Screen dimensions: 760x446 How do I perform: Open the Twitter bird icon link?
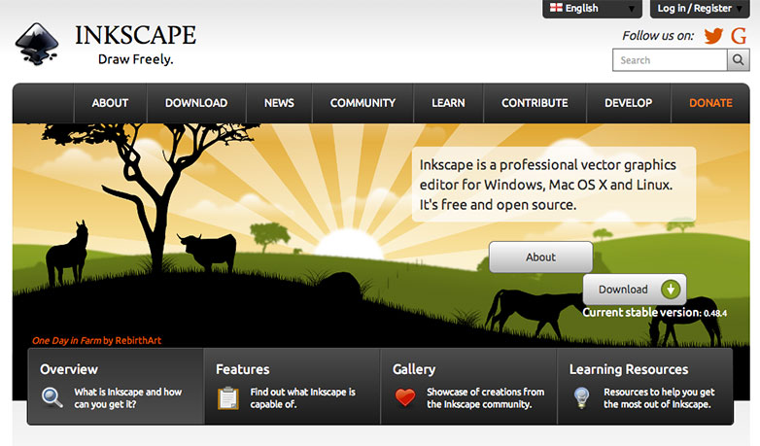click(713, 35)
